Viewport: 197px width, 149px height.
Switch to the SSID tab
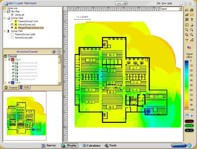pyautogui.click(x=25, y=87)
